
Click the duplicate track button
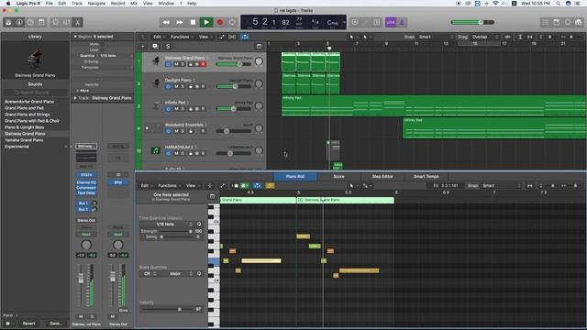pos(155,47)
